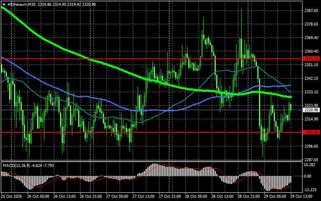
Task: Click the 27 Oct 21:00 time label
Action: tap(170, 196)
